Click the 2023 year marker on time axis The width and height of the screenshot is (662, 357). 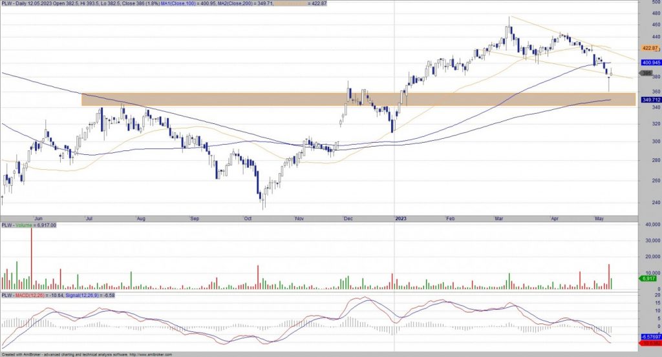click(x=401, y=219)
